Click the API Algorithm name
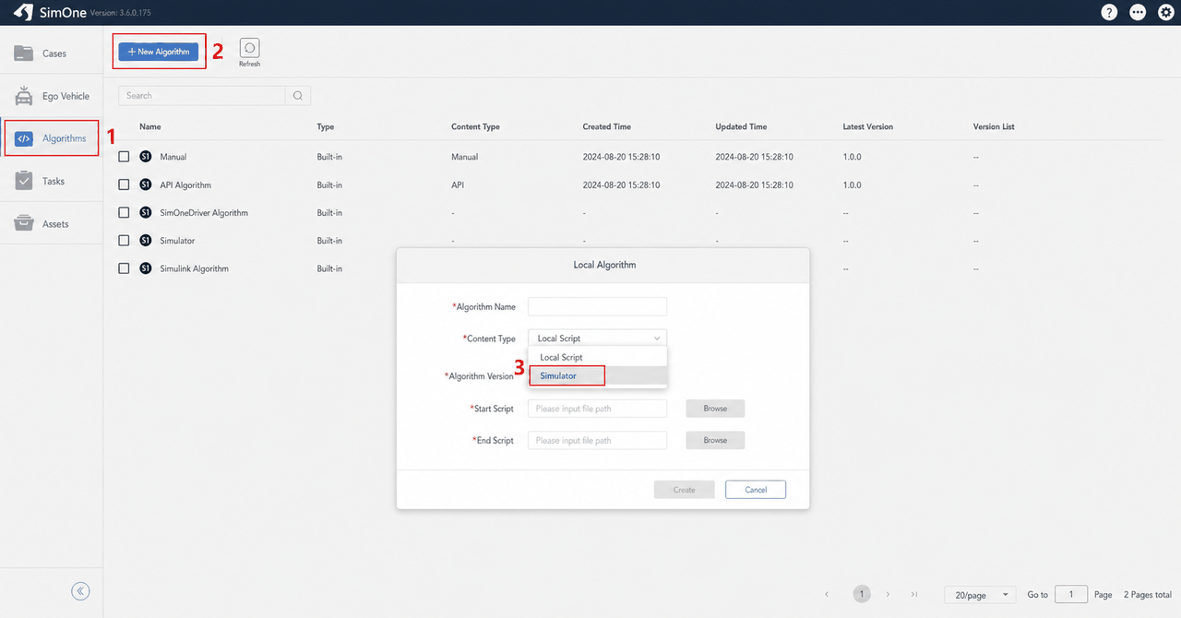Viewport: 1181px width, 618px height. [185, 184]
